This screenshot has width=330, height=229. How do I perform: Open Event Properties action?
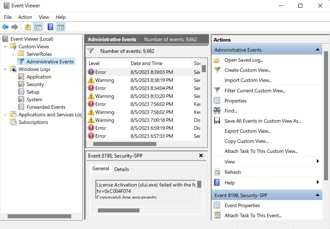242,205
